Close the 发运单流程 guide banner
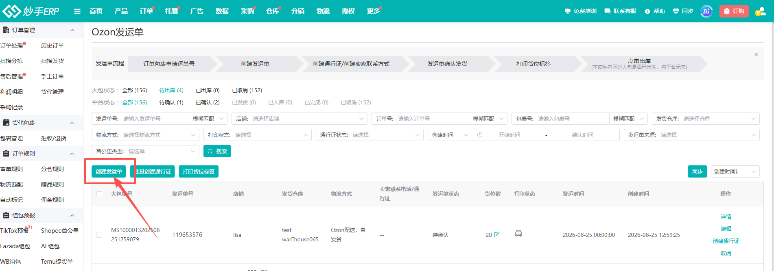Viewport: 774px width, 271px height. point(756,54)
